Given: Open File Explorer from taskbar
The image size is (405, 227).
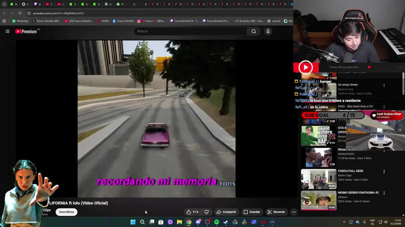Looking at the screenshot, I should [x=179, y=222].
